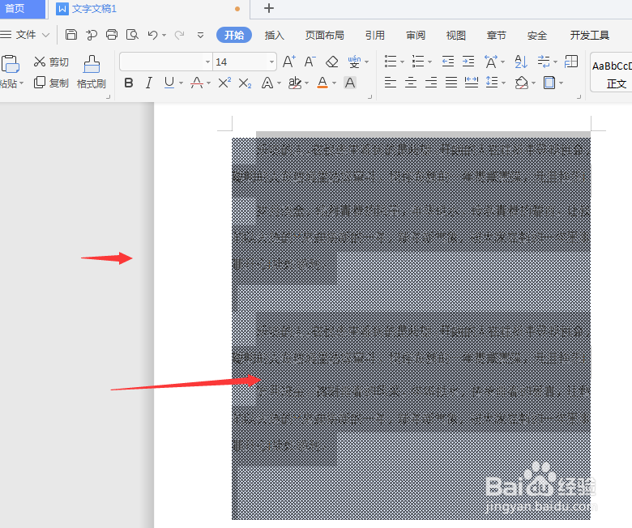Click the paragraph shading bucket icon
Image resolution: width=632 pixels, height=528 pixels.
[521, 83]
